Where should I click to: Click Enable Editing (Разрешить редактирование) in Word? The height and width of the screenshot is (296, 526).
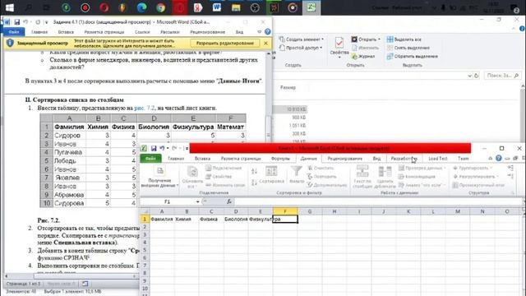pyautogui.click(x=224, y=44)
